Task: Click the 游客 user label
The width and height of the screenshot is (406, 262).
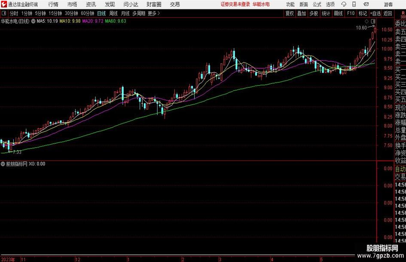Action: point(388,4)
